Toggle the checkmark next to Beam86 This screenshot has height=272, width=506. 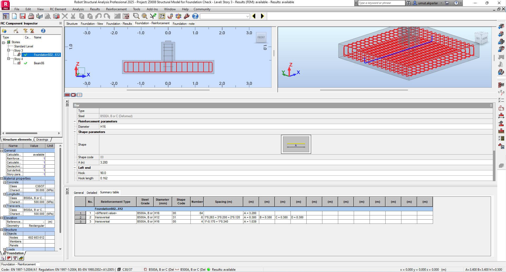pyautogui.click(x=26, y=63)
